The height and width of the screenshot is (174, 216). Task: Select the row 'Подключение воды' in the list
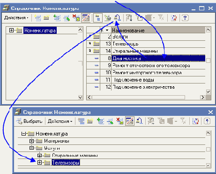[x=146, y=80]
